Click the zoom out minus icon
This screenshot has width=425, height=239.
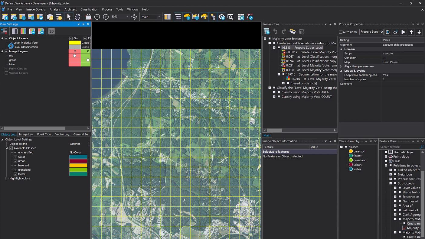pos(97,17)
